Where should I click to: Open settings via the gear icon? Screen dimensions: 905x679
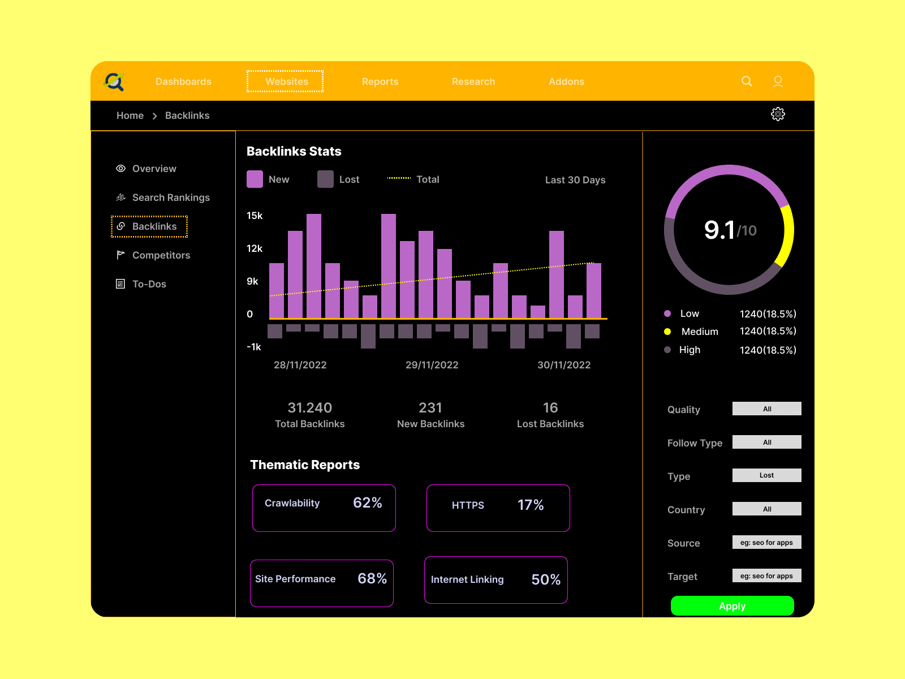(778, 114)
